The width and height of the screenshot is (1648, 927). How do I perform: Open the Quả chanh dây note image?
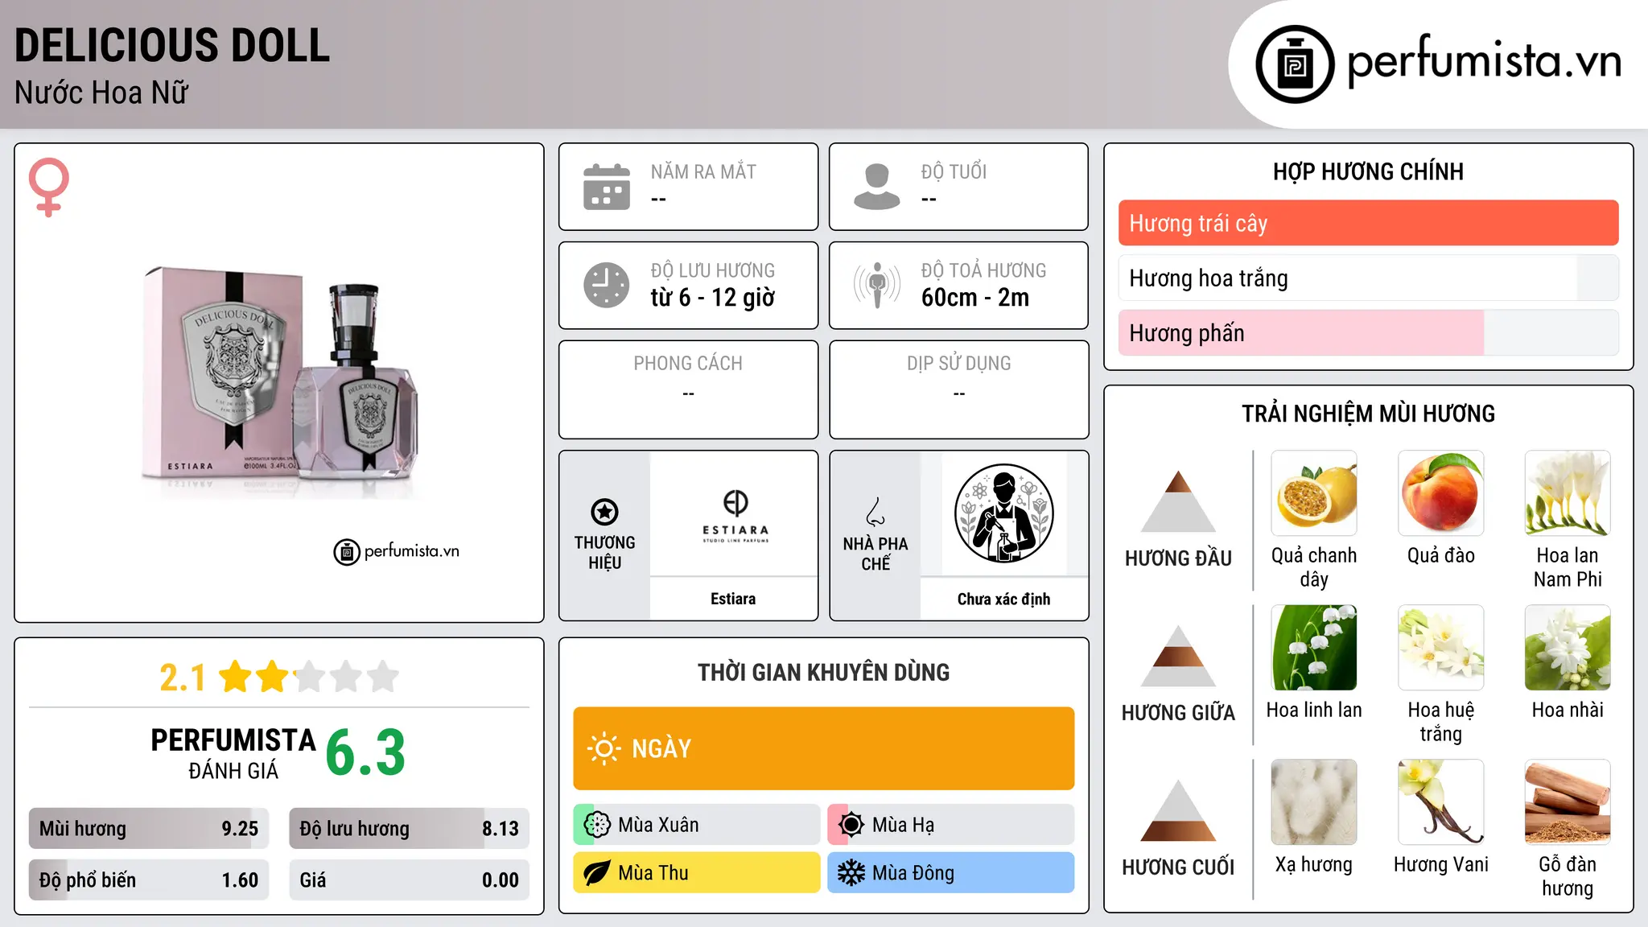tap(1314, 493)
